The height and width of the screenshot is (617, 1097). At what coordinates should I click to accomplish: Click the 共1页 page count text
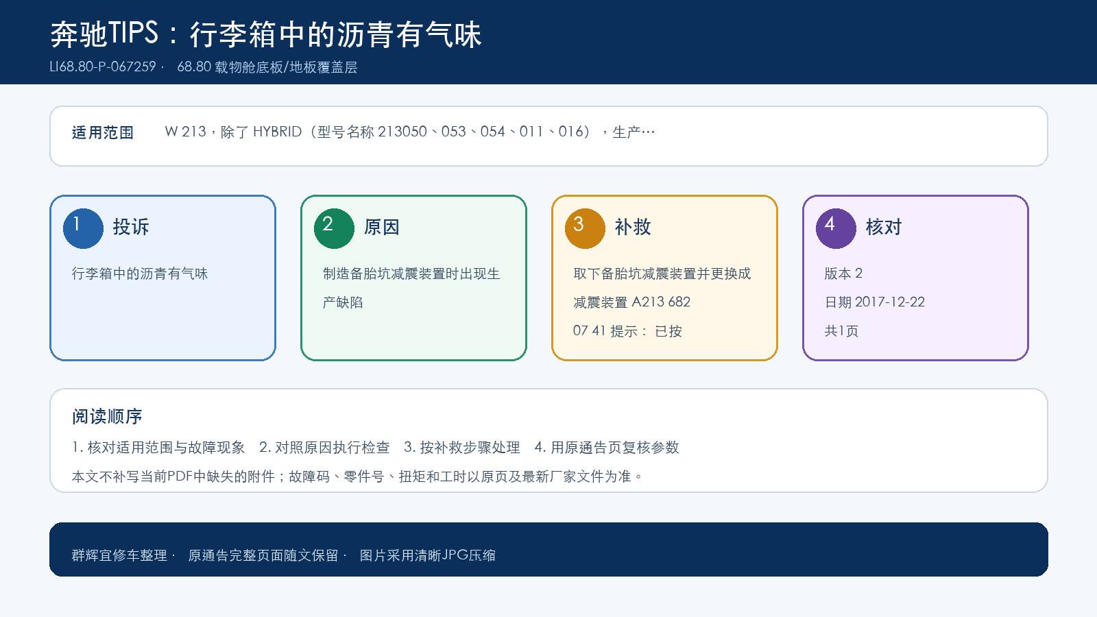pyautogui.click(x=841, y=331)
